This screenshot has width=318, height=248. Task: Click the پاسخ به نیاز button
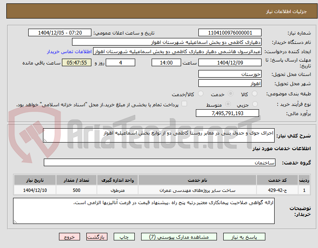click(244, 237)
